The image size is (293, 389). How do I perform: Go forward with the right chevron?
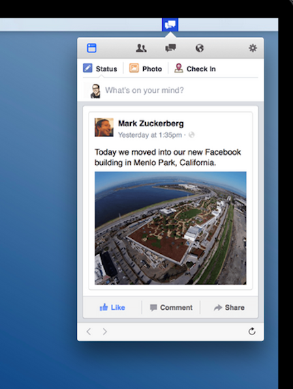[x=105, y=332]
